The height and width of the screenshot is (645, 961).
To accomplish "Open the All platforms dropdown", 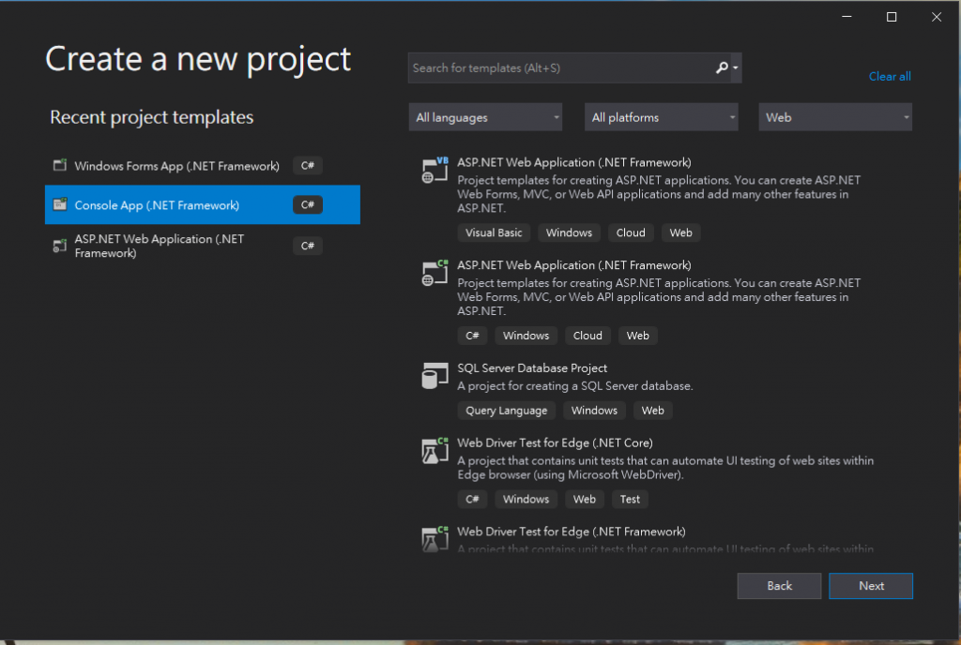I will [x=662, y=117].
